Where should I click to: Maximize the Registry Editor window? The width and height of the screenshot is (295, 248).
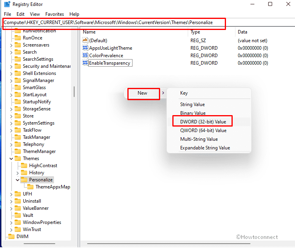click(x=270, y=4)
